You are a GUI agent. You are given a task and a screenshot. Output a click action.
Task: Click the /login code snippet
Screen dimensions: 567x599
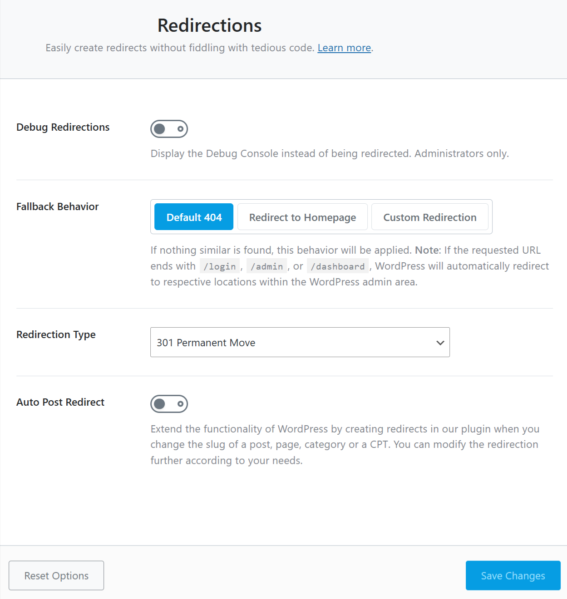pyautogui.click(x=220, y=266)
